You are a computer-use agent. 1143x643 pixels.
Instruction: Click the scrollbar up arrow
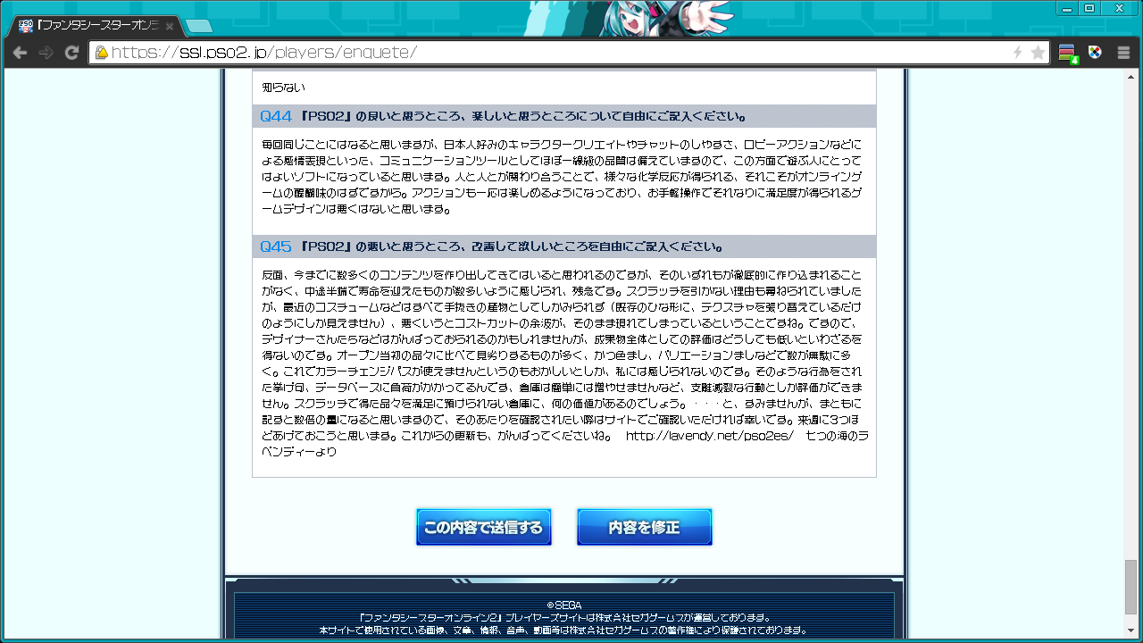point(1131,77)
